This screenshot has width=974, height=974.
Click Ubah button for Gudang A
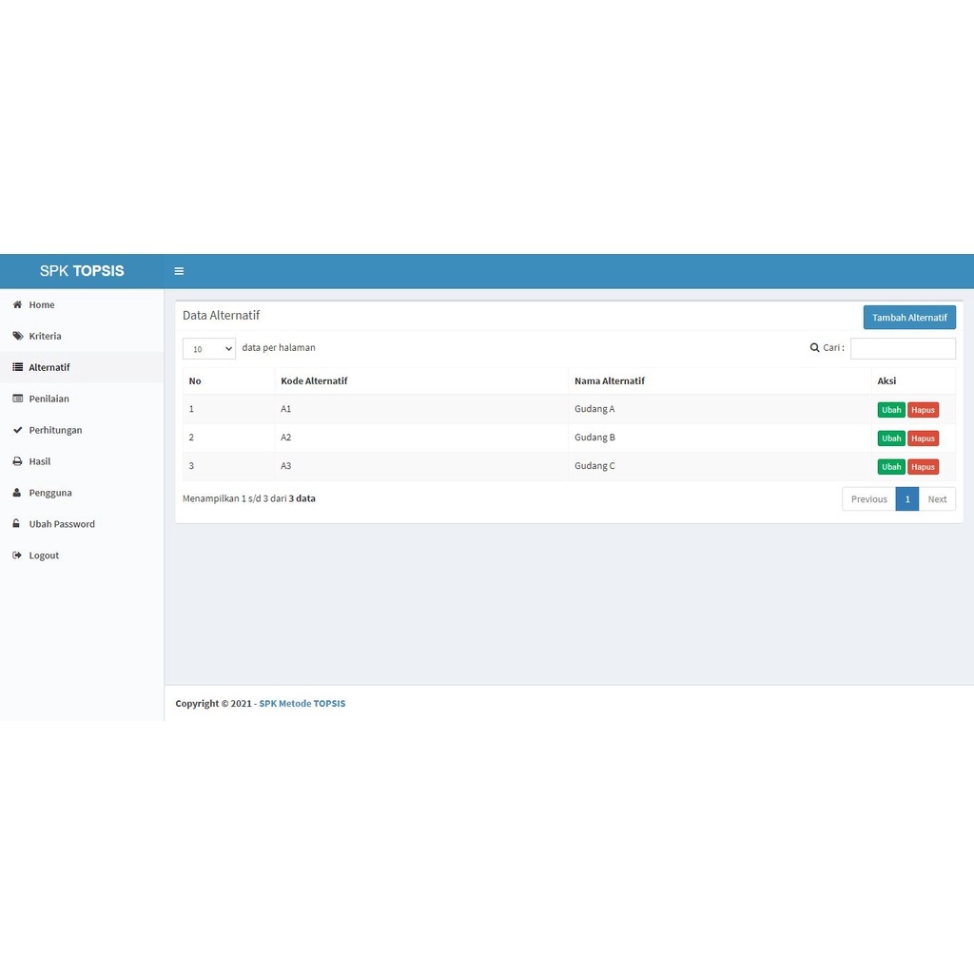coord(890,410)
